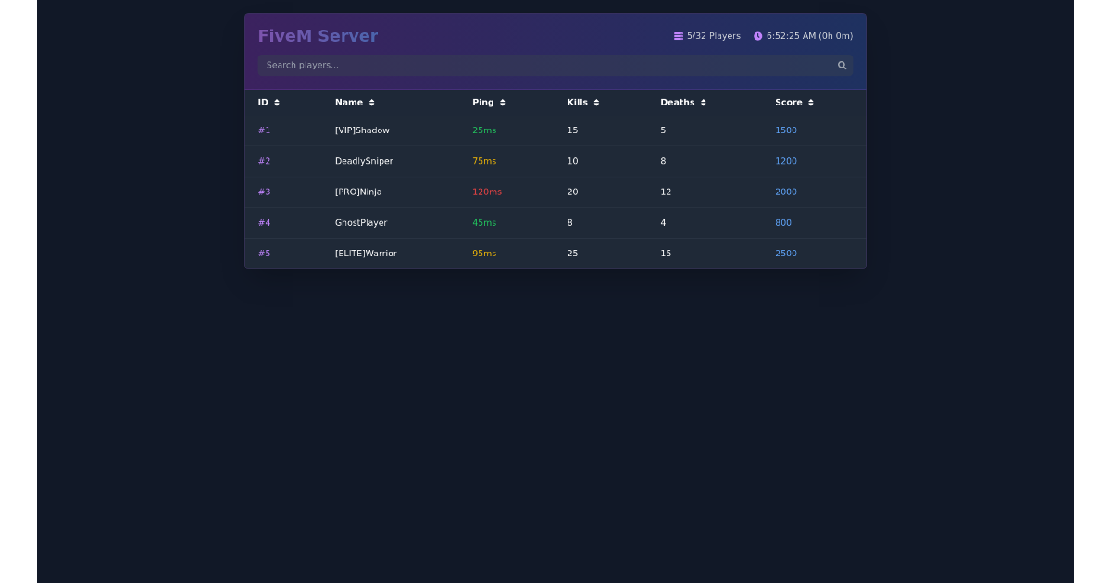Click the clock icon beside server time

click(x=757, y=36)
